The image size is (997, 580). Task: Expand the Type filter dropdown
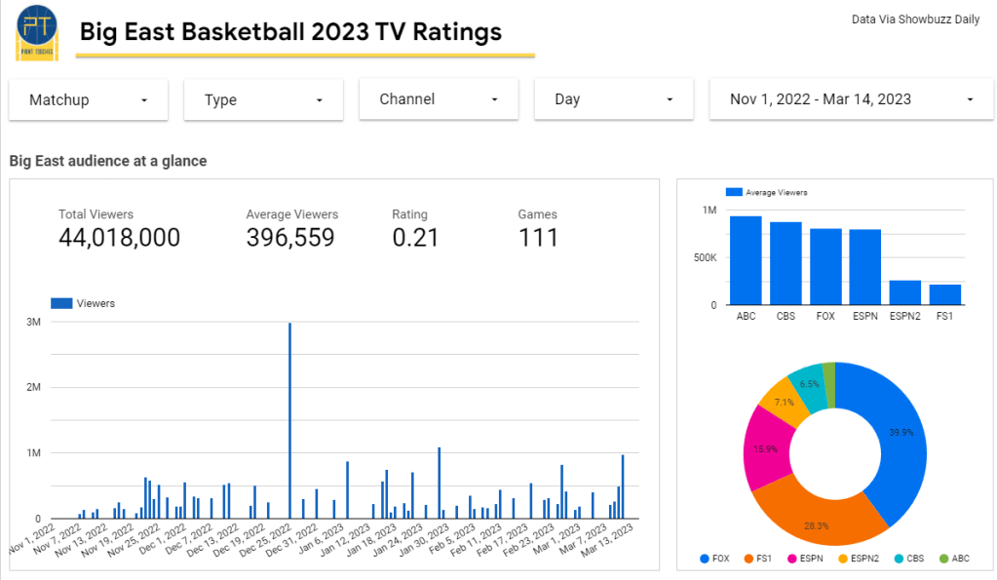pyautogui.click(x=263, y=99)
